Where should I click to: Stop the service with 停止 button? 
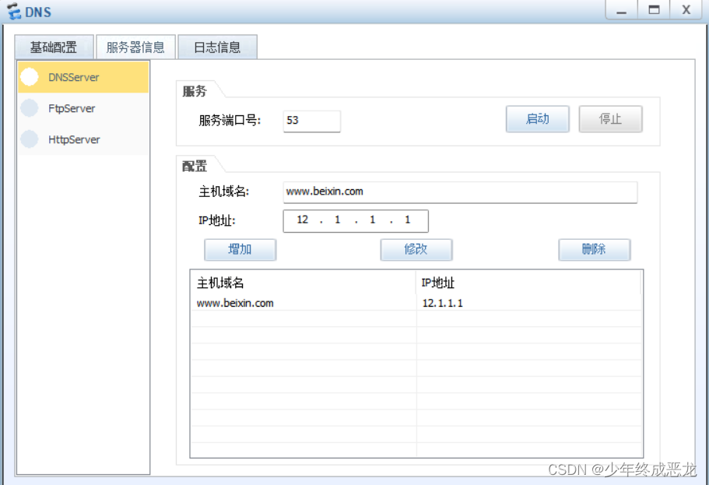tap(610, 119)
